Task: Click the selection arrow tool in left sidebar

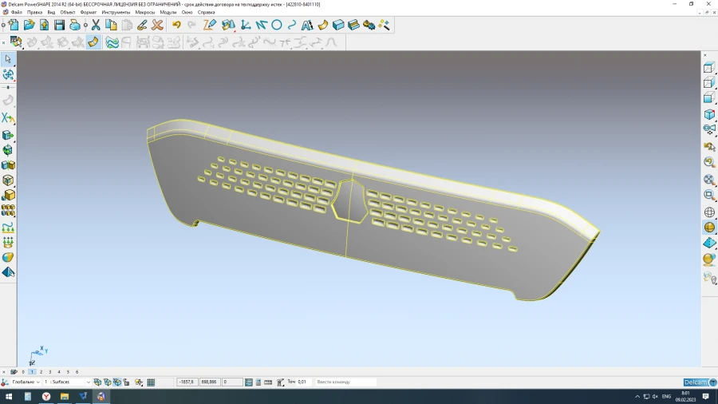Action: point(8,59)
